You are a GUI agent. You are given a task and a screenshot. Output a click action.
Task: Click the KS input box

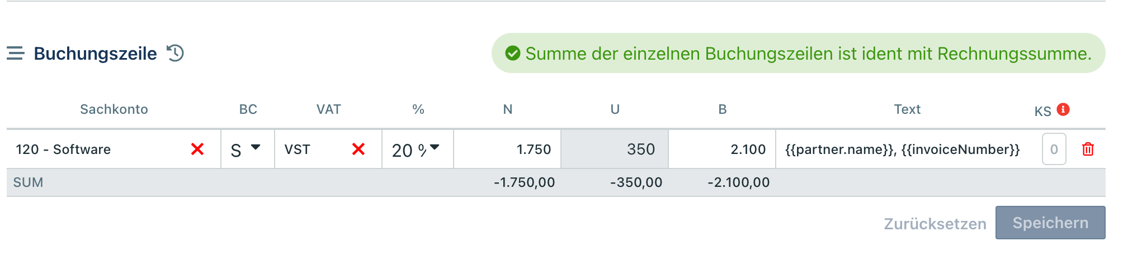pyautogui.click(x=1054, y=150)
